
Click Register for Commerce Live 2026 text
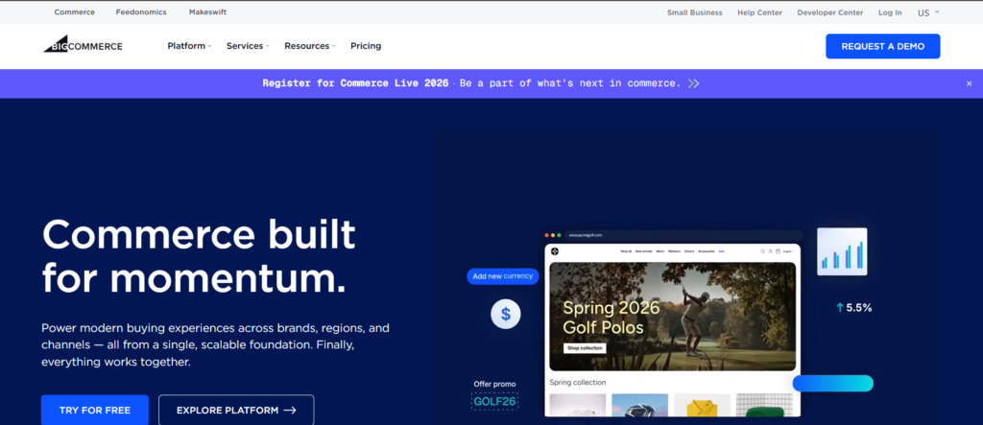355,83
